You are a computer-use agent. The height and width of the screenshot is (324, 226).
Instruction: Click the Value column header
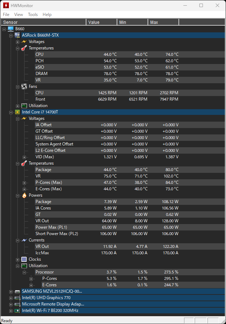102,22
